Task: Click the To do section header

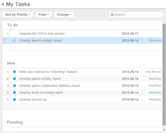Action: [x=13, y=25]
